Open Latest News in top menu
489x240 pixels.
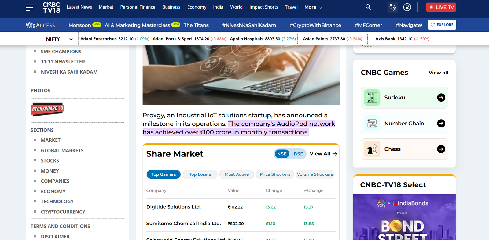(x=79, y=7)
